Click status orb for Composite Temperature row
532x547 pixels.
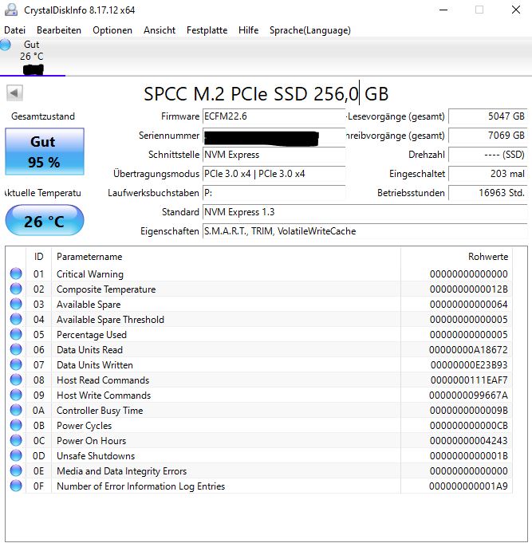click(16, 289)
